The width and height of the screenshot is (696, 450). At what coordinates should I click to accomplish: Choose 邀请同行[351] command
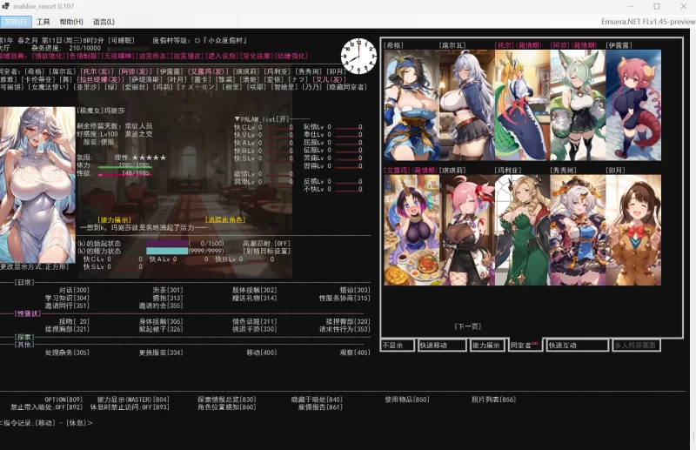[x=67, y=306]
